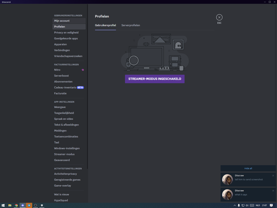Screen dimensions: 277x208
Task: Dismiss the 'what it says' notification
Action: 273,191
